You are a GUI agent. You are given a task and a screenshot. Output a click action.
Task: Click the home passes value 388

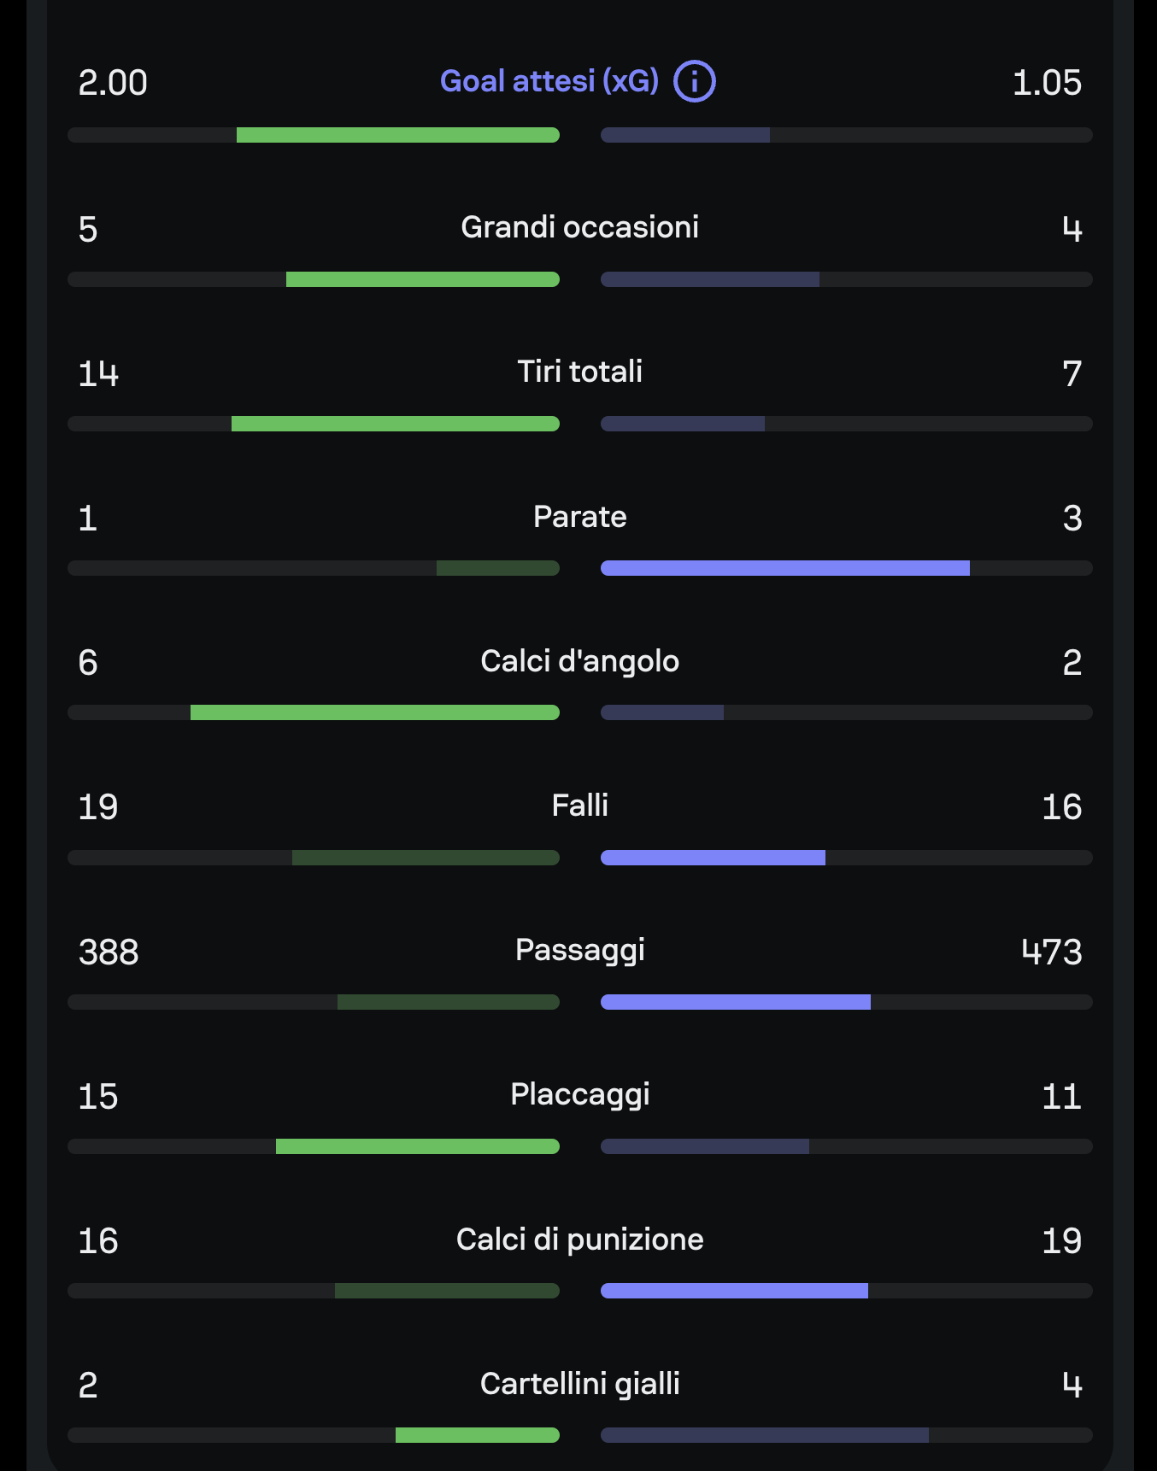[109, 952]
